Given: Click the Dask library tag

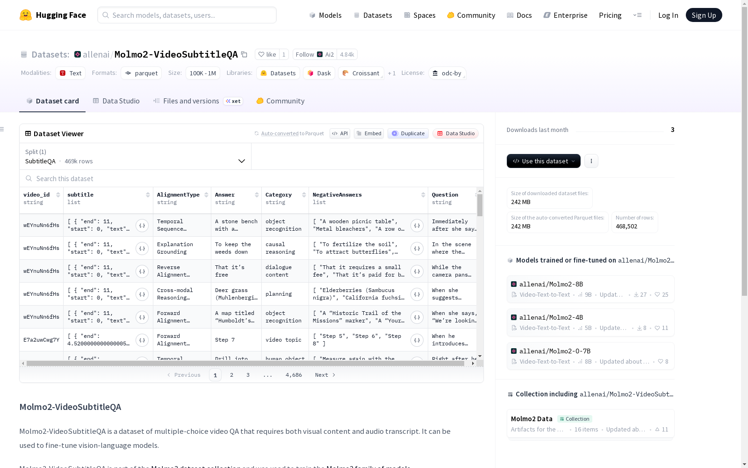Looking at the screenshot, I should 319,73.
